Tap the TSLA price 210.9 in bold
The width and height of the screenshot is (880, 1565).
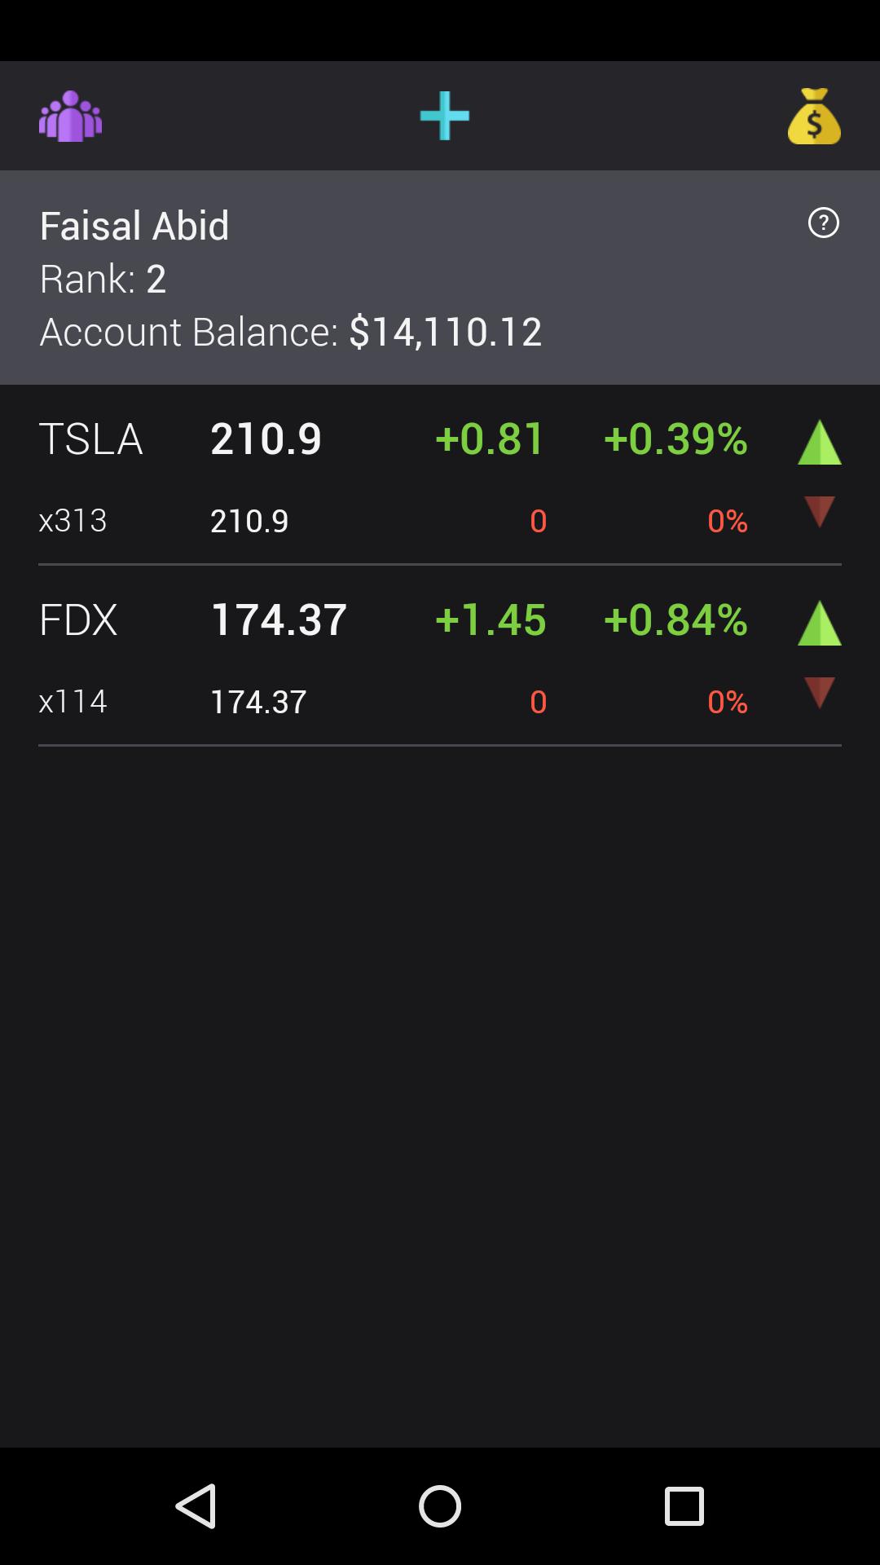[x=266, y=439]
